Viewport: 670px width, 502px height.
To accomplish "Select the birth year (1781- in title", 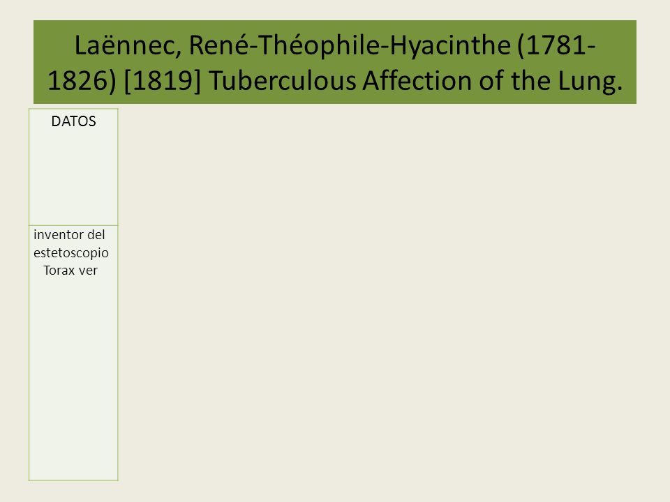I will tap(556, 45).
